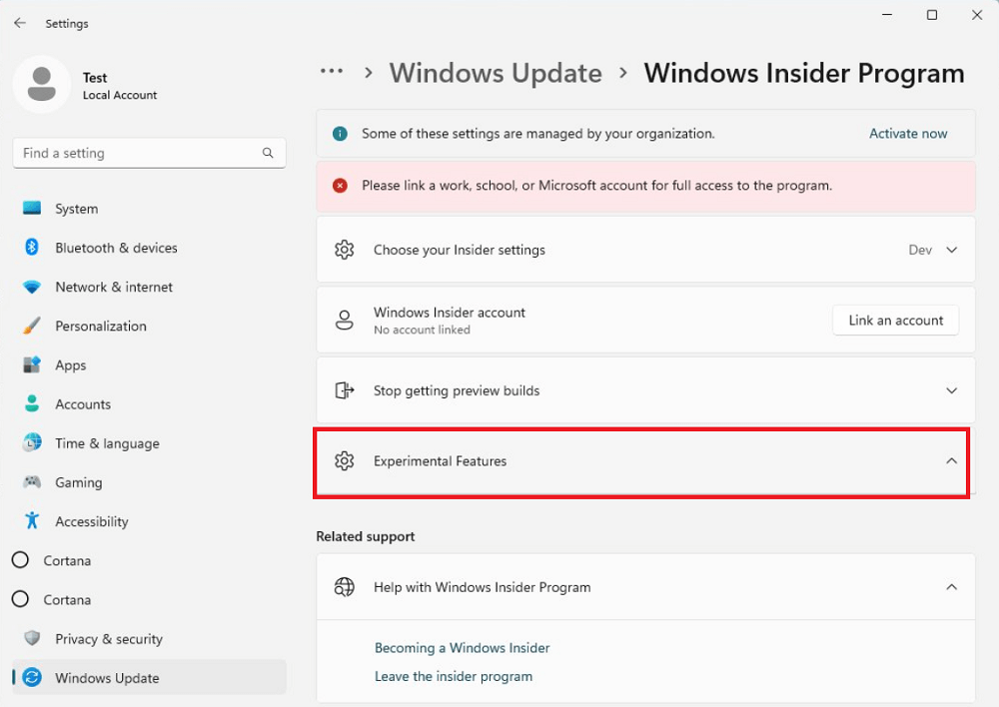
Task: Collapse the Help with Windows Insider Program chevron
Action: click(951, 586)
